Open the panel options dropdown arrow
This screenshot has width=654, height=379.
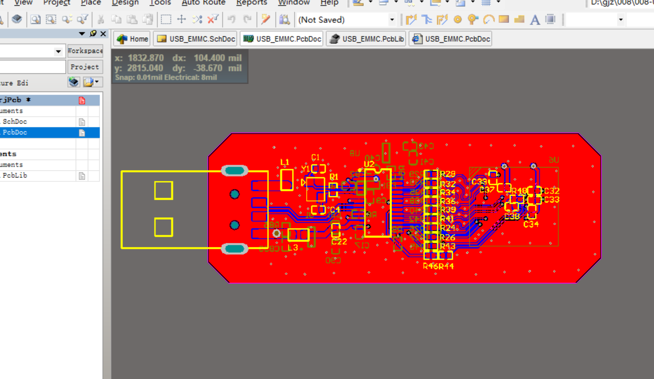(82, 34)
